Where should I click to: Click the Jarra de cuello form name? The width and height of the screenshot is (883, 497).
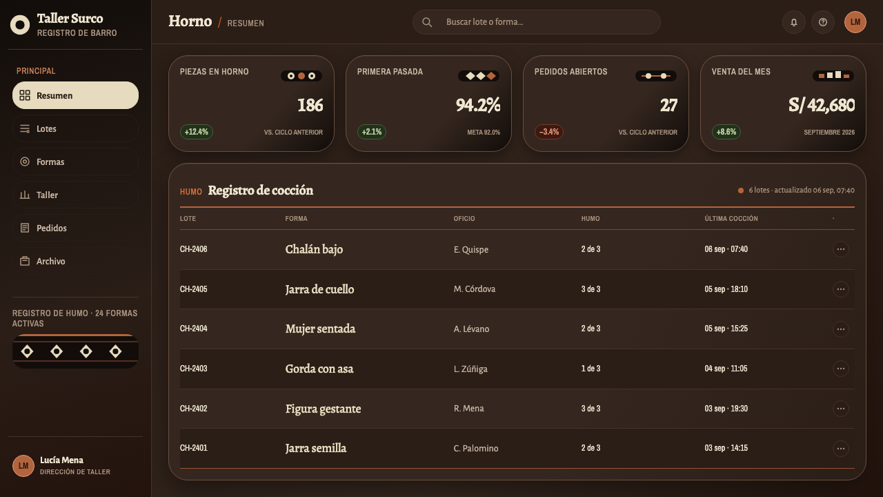319,289
